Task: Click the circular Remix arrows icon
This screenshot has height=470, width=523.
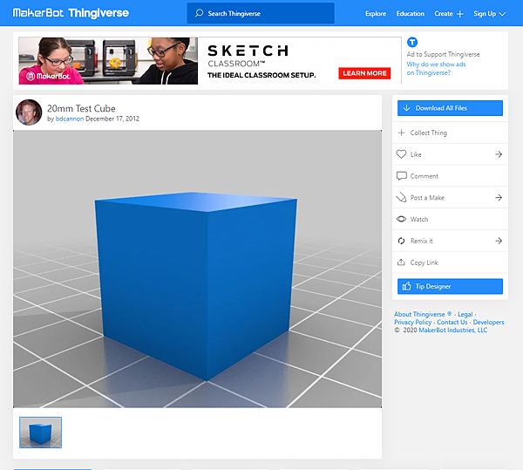Action: 401,241
